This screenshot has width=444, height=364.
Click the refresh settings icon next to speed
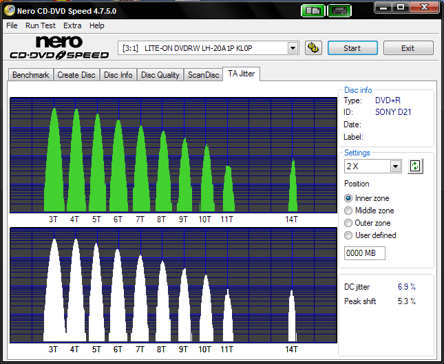415,166
